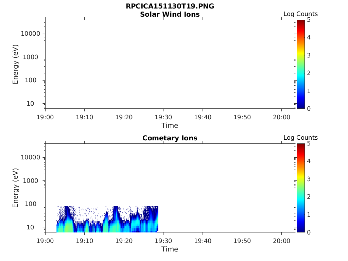
Task: Click the 2 label on the bottom colorbar
Action: coord(309,197)
